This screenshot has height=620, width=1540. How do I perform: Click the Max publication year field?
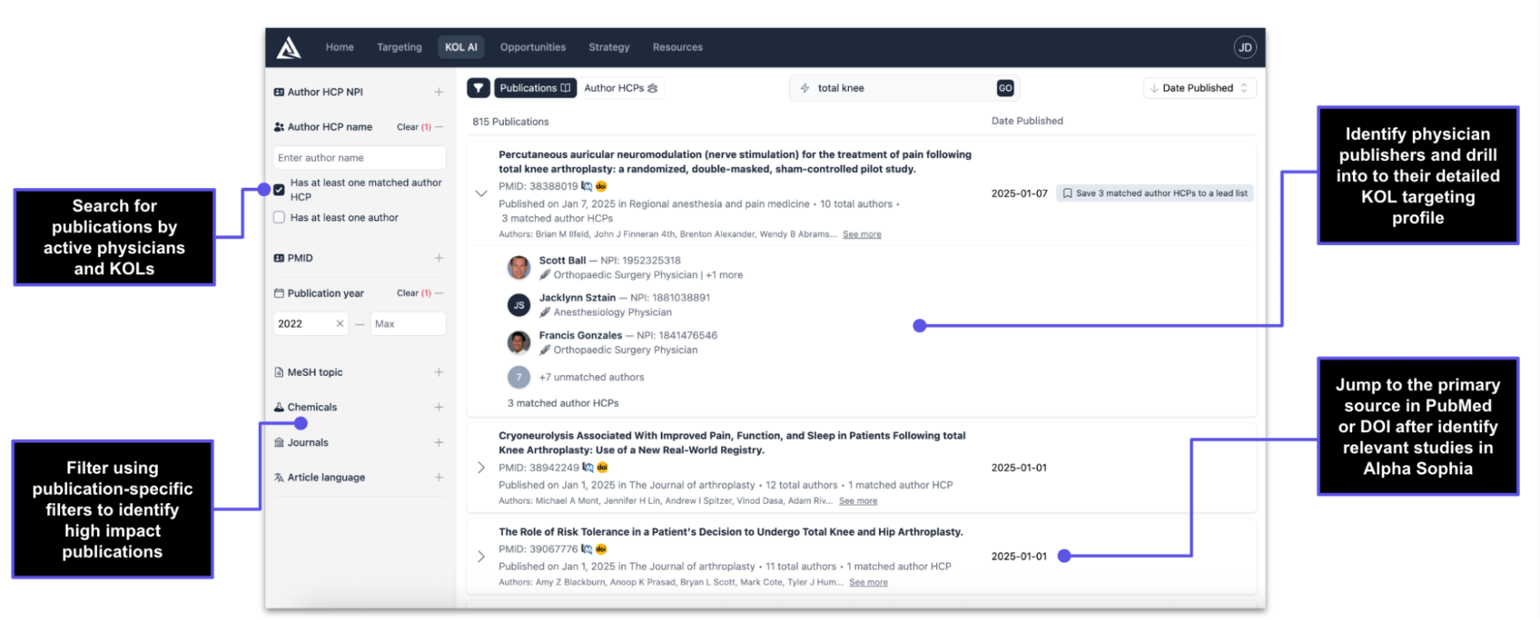(408, 323)
